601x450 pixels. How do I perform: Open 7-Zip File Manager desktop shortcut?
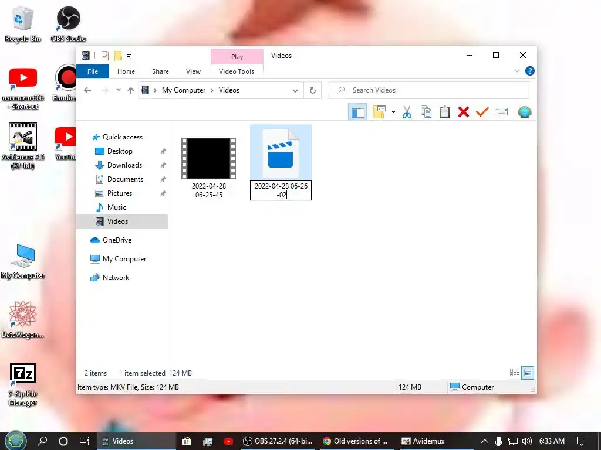pyautogui.click(x=23, y=384)
